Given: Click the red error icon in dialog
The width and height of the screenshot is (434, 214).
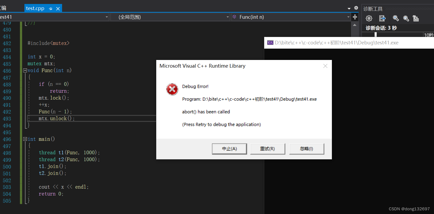Looking at the screenshot, I should pyautogui.click(x=172, y=89).
